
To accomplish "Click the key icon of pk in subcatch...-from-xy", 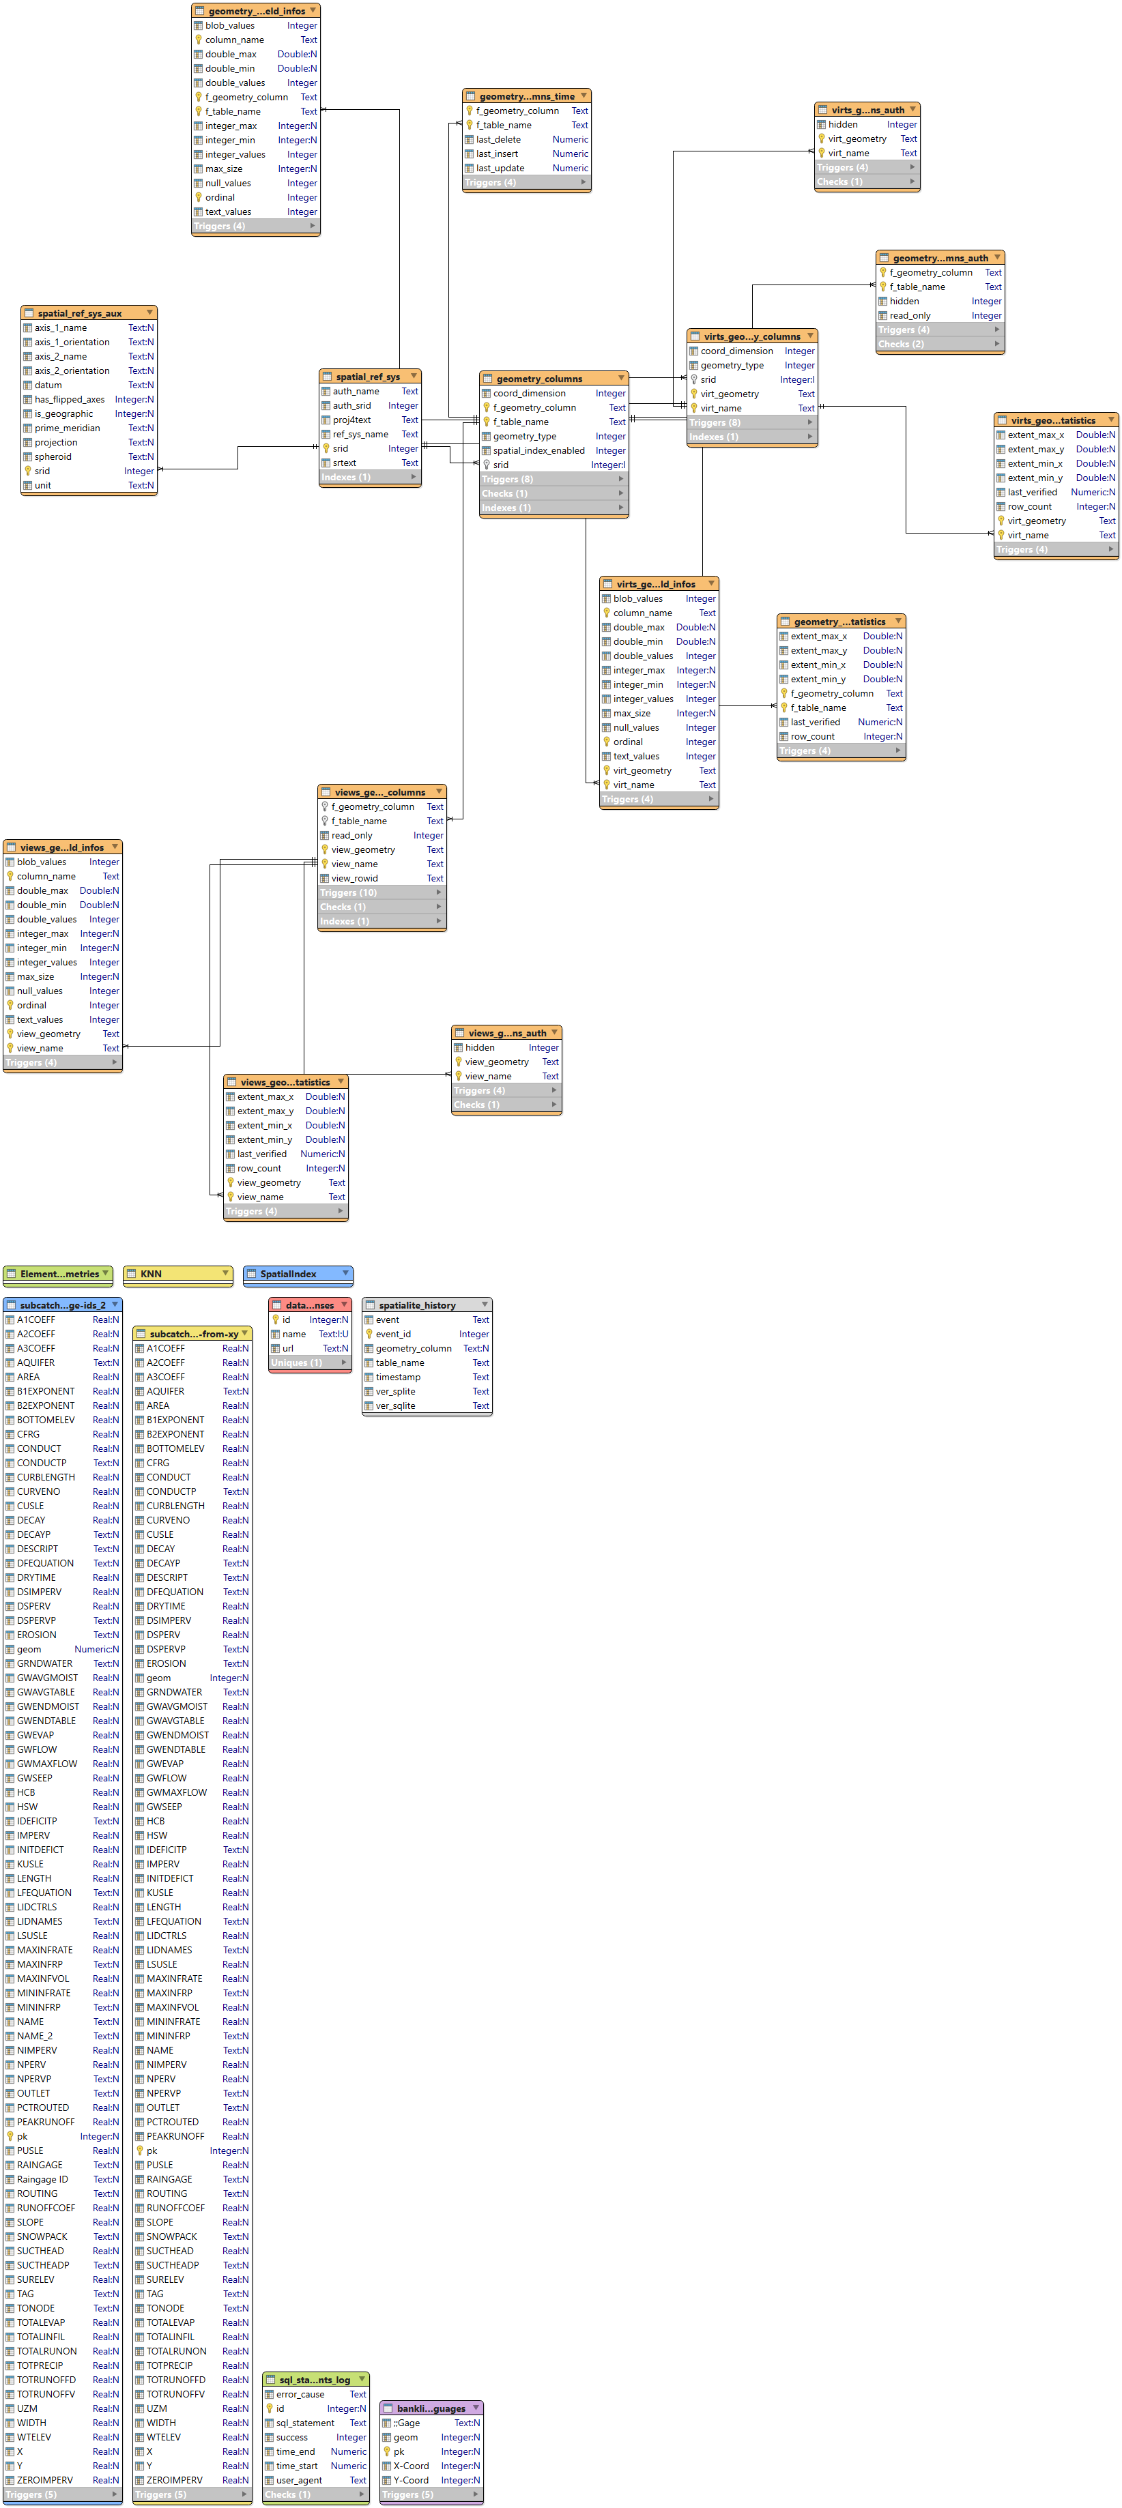I will point(141,2150).
